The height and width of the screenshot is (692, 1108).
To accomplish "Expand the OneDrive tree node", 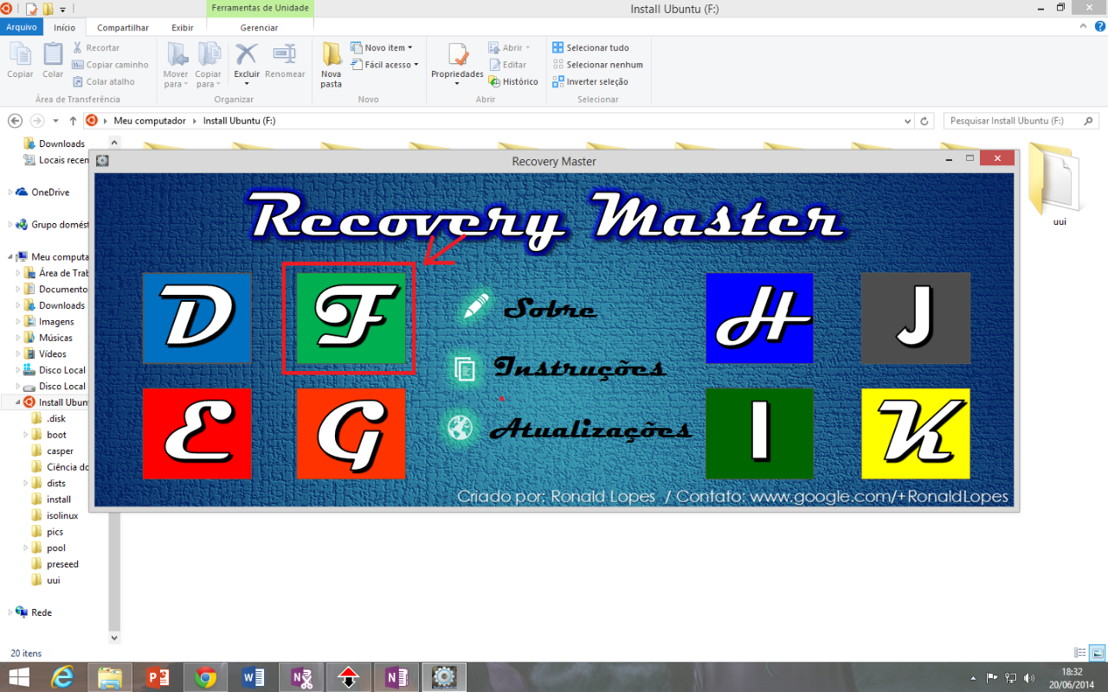I will [10, 192].
